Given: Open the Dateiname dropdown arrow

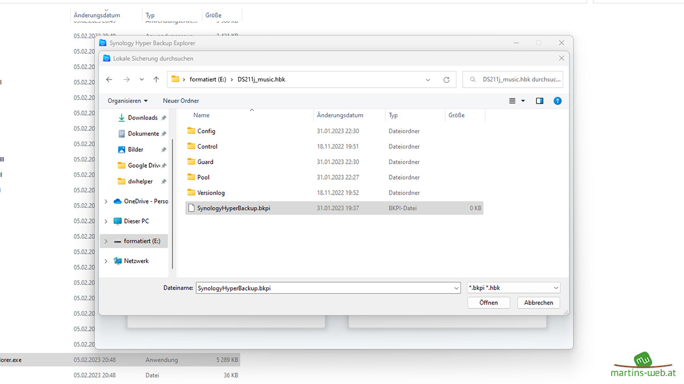Looking at the screenshot, I should [x=456, y=288].
